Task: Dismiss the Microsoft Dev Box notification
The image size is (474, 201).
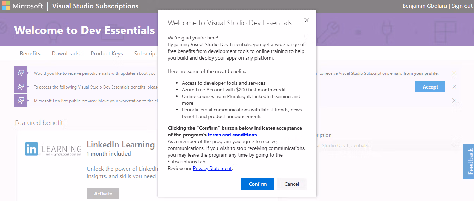Action: pyautogui.click(x=454, y=100)
